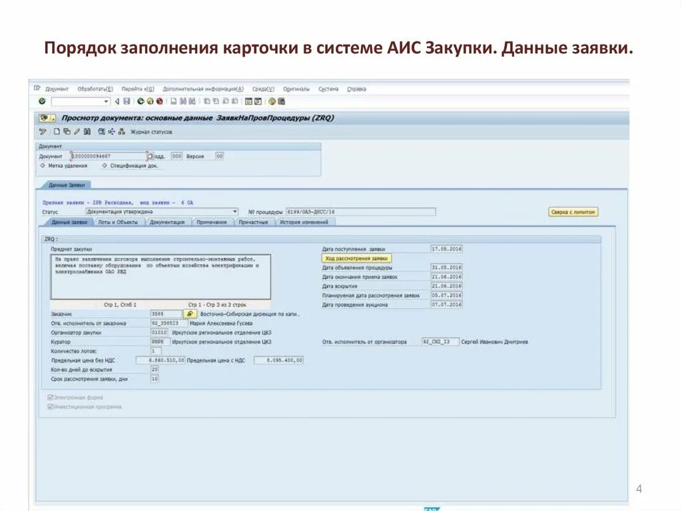Select the inner Данные заявки subtab
Viewport: 682px width, 511px height.
[69, 222]
